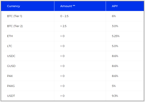Click the GUSD row label
The width and height of the screenshot is (145, 102).
click(x=11, y=66)
